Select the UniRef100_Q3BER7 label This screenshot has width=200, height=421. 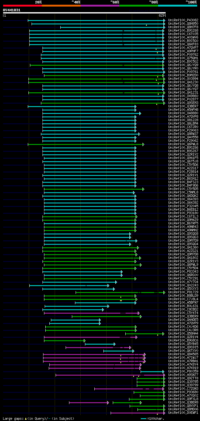[182, 106]
